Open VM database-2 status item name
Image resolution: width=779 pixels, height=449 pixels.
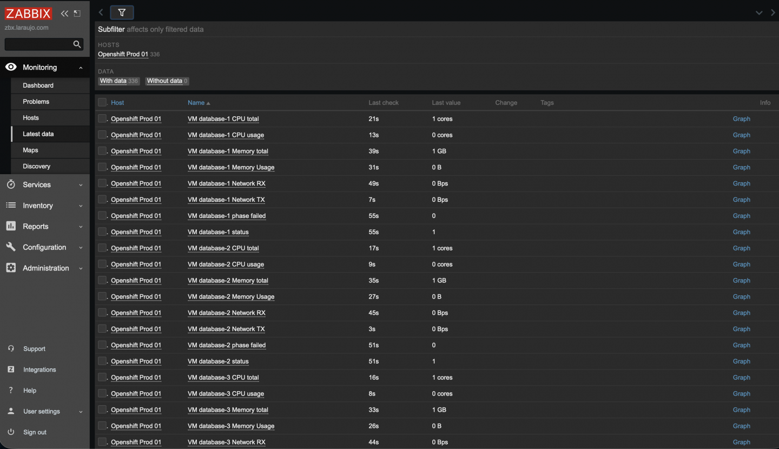(218, 361)
